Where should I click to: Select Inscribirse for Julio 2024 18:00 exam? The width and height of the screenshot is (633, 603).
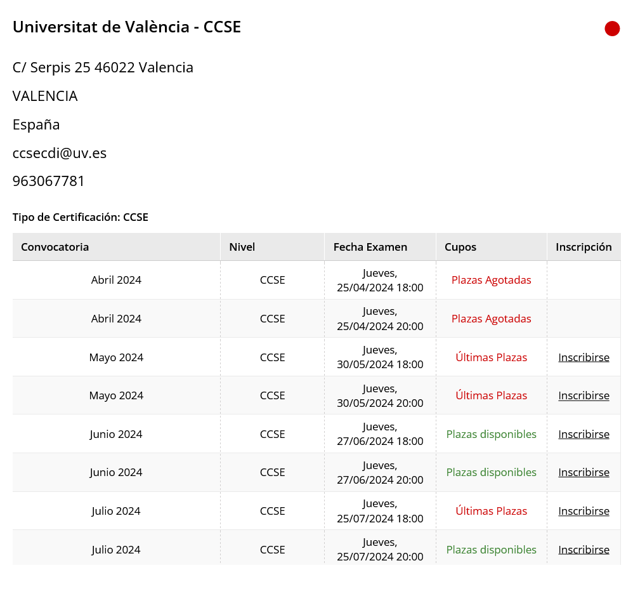pyautogui.click(x=584, y=511)
